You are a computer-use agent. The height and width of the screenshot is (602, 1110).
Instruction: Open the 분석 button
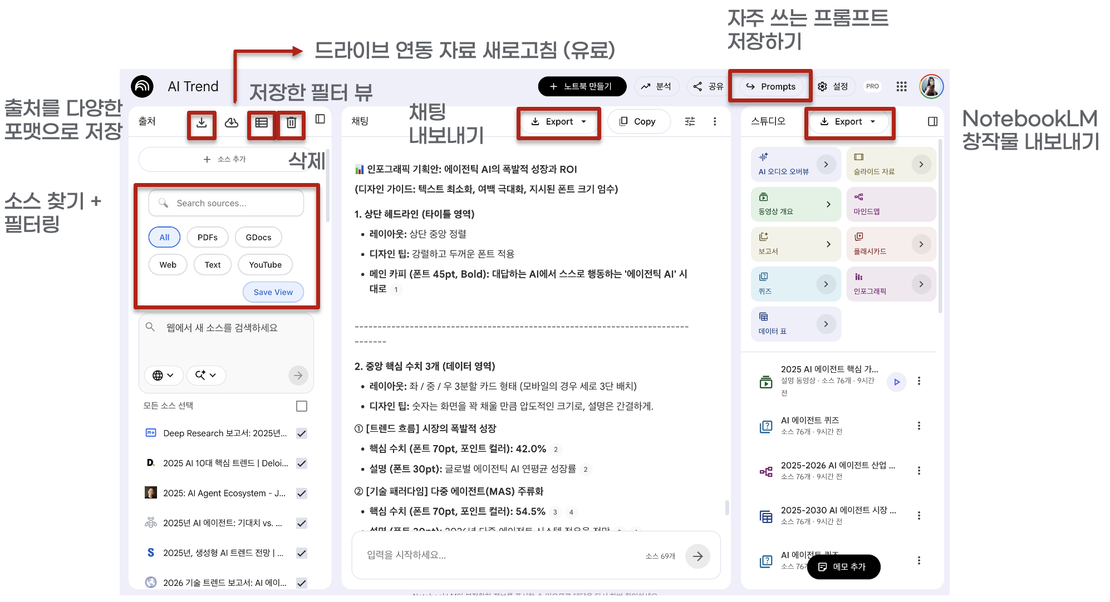pos(656,86)
